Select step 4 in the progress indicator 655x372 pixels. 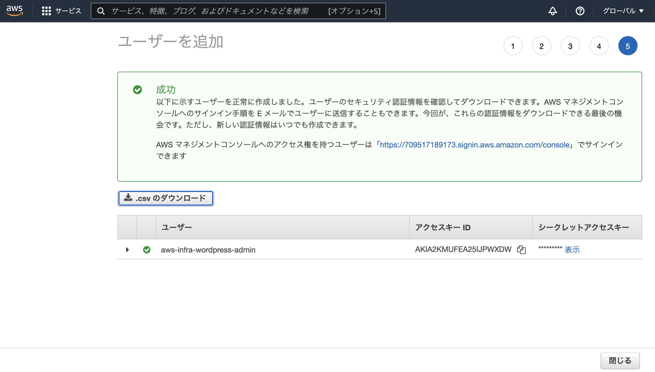[x=599, y=46]
